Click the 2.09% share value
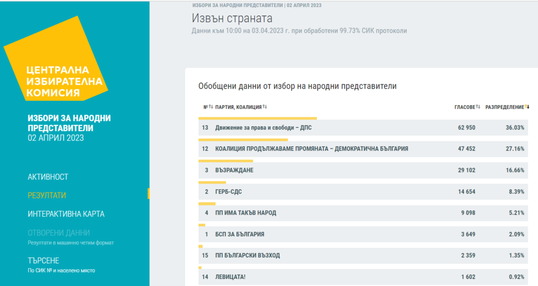538x286 pixels. click(x=516, y=234)
